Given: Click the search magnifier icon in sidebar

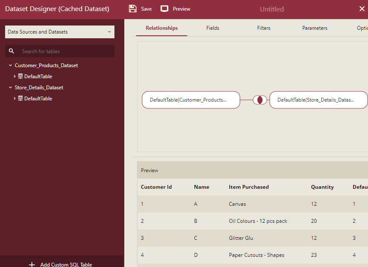Looking at the screenshot, I should [11, 51].
